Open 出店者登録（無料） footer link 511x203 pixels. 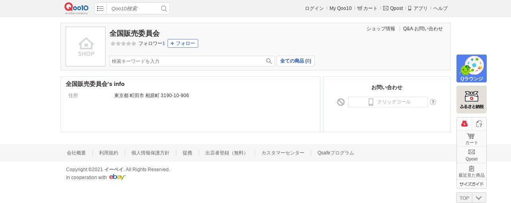coord(227,153)
